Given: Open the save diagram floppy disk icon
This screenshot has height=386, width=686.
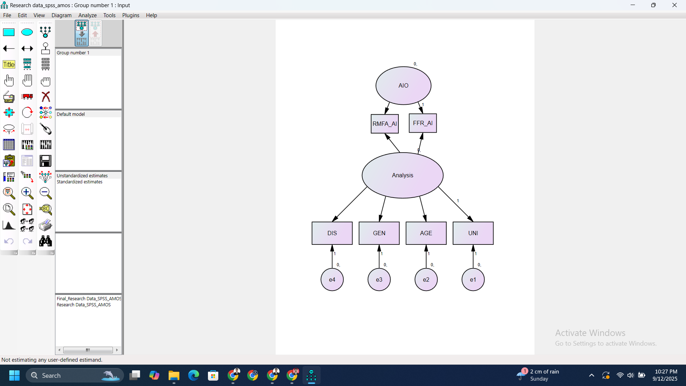Looking at the screenshot, I should [x=45, y=161].
